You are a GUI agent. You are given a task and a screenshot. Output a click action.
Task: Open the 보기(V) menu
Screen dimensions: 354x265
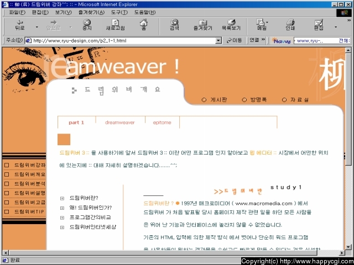pos(64,13)
